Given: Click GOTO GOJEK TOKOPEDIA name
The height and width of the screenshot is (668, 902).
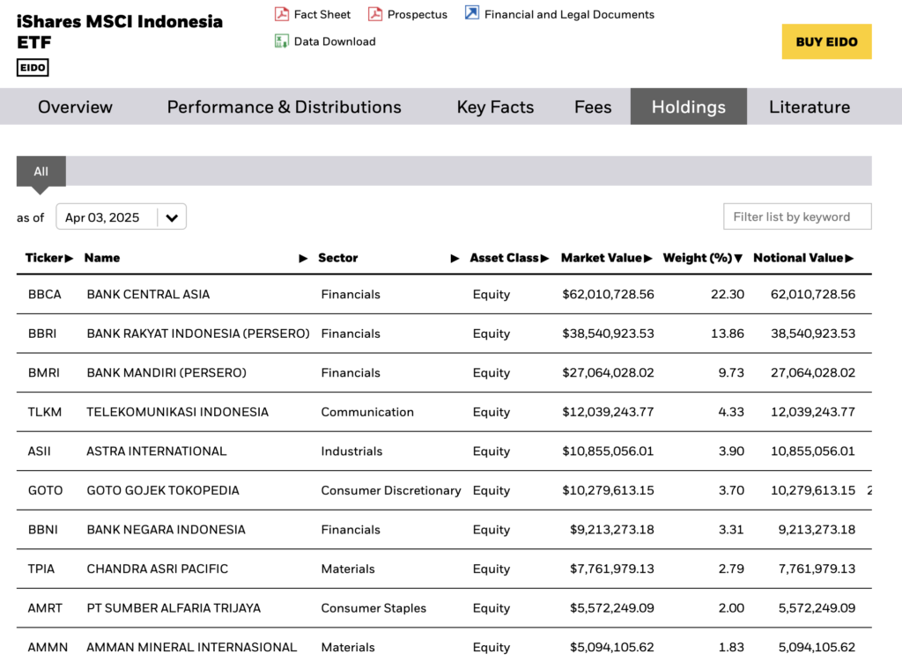Looking at the screenshot, I should [163, 490].
